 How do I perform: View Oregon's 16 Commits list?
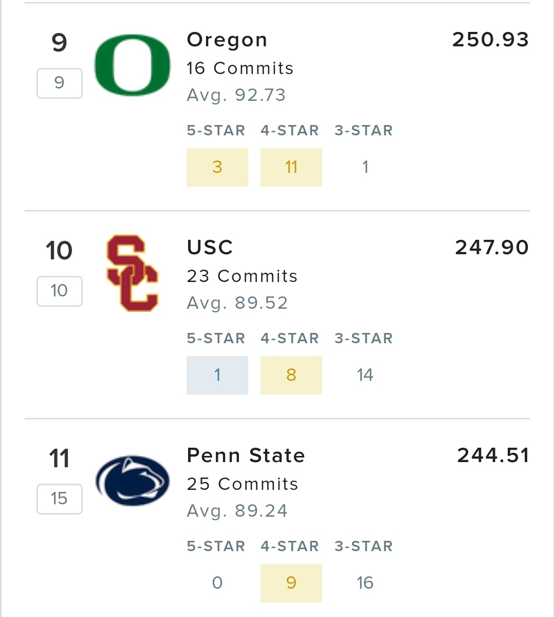pos(240,68)
